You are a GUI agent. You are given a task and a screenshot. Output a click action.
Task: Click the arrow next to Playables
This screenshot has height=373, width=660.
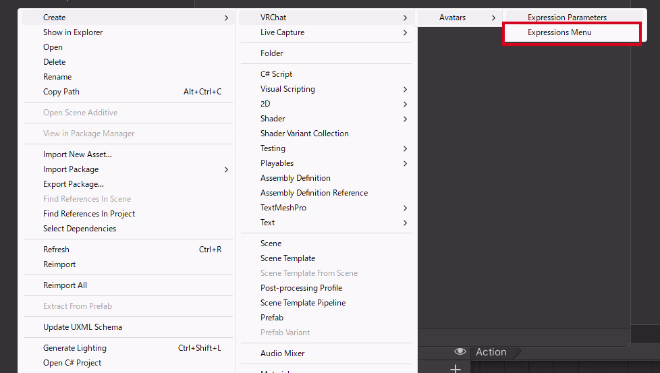point(405,164)
